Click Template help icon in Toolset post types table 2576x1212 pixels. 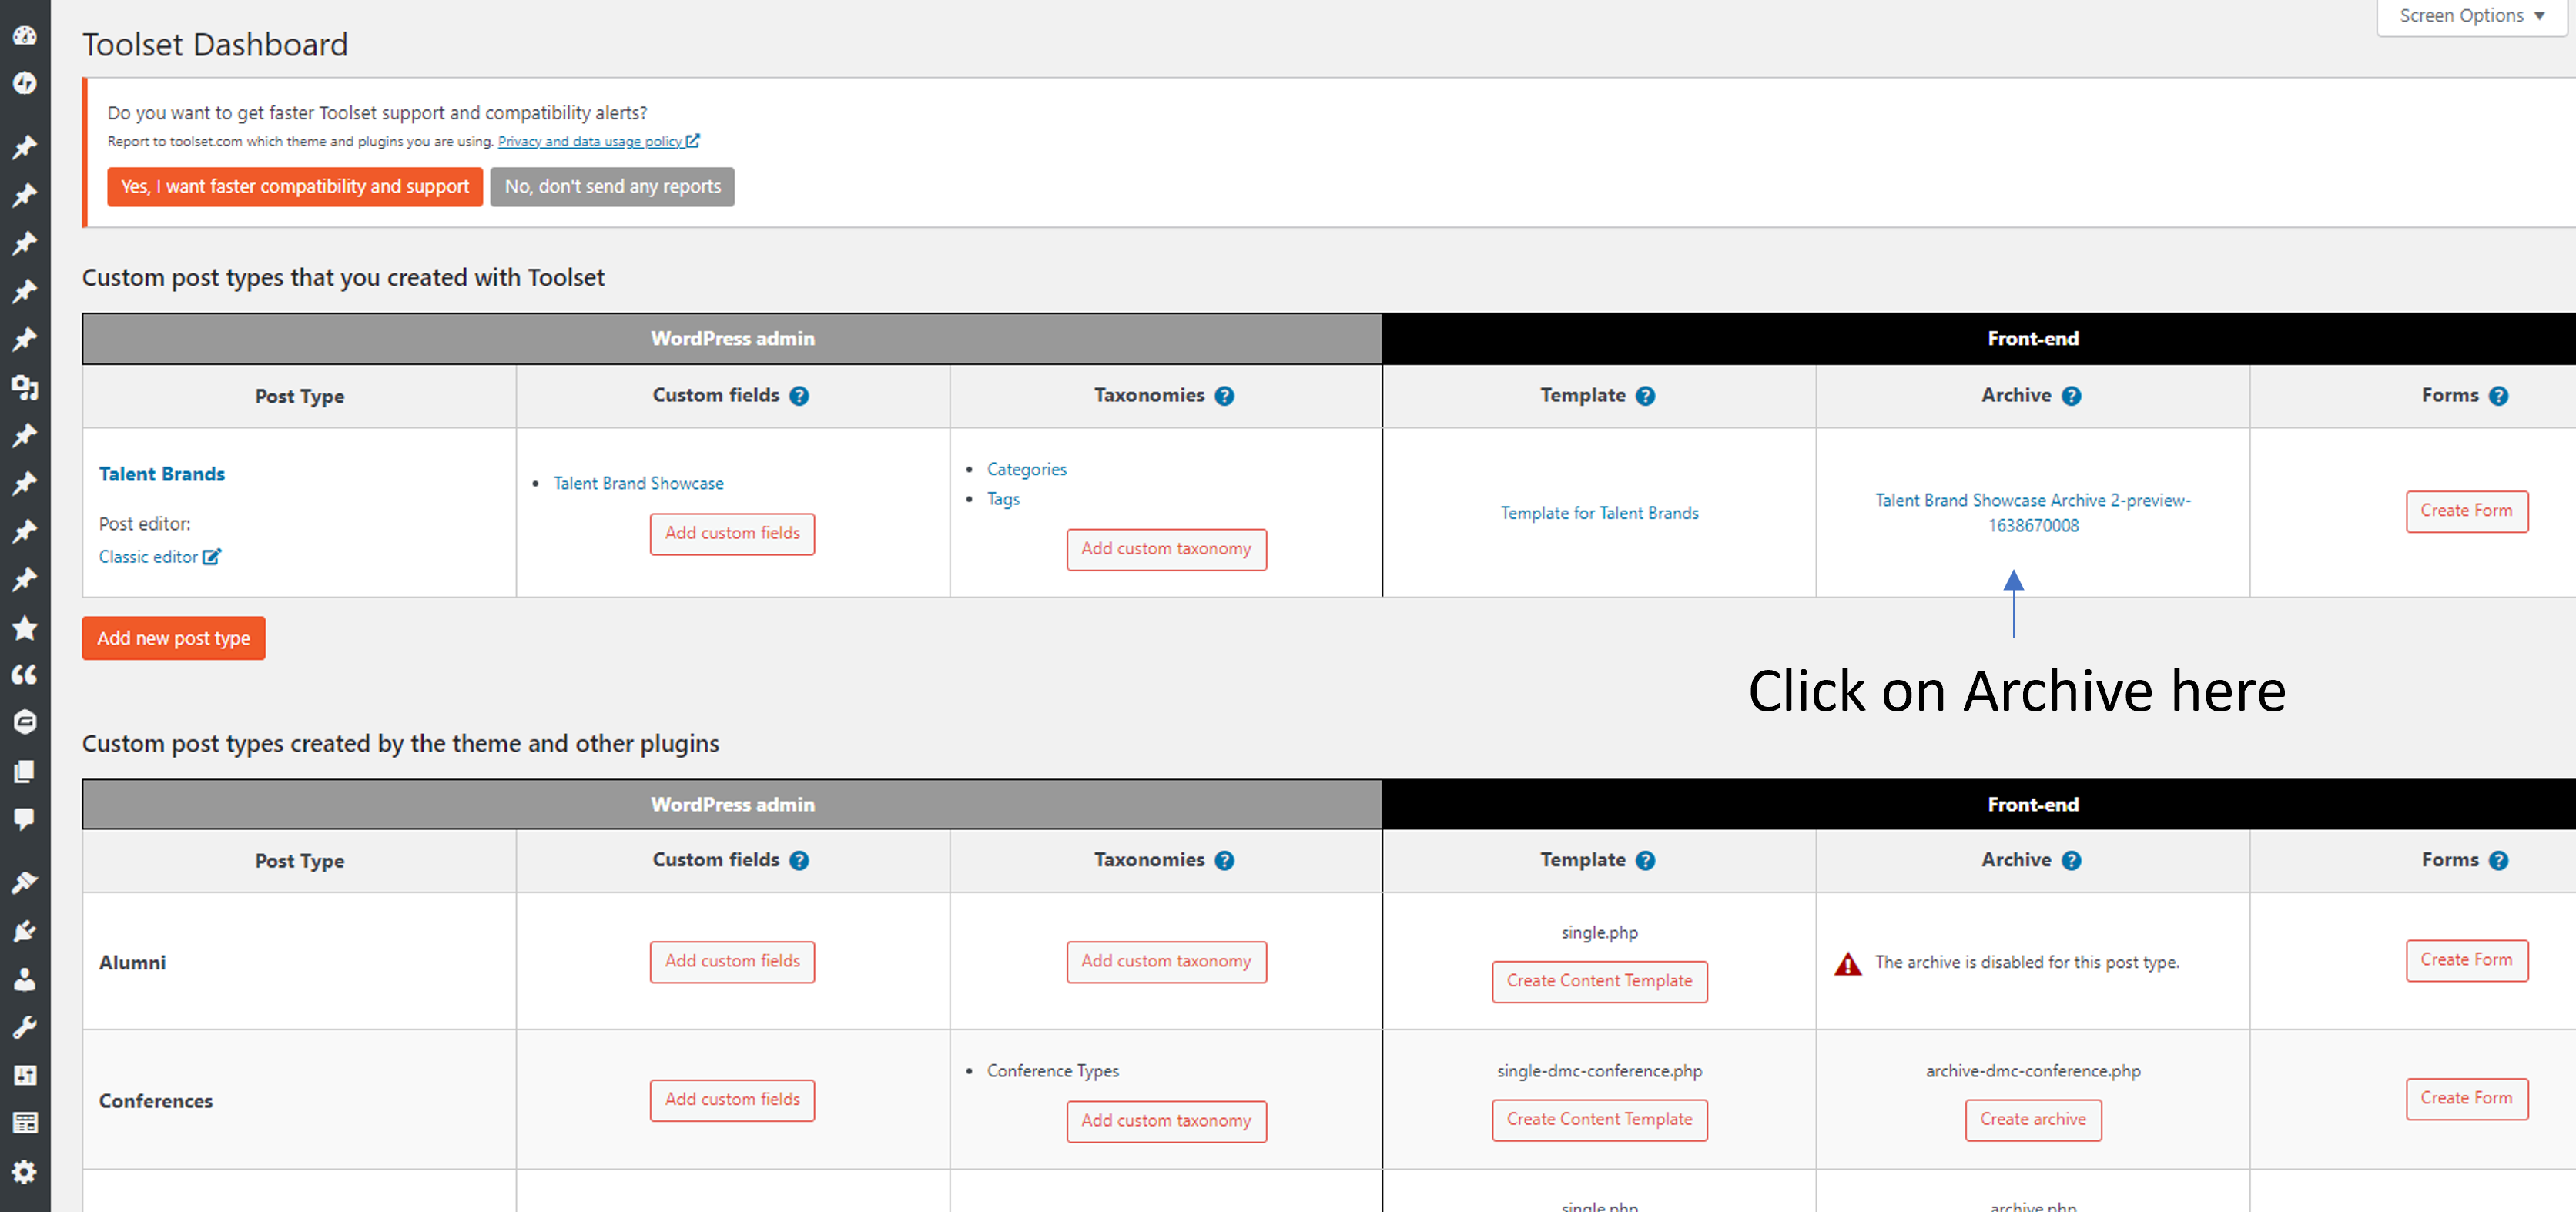(x=1645, y=396)
